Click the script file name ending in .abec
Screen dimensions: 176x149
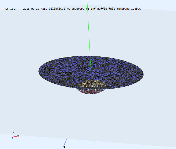coord(82,9)
